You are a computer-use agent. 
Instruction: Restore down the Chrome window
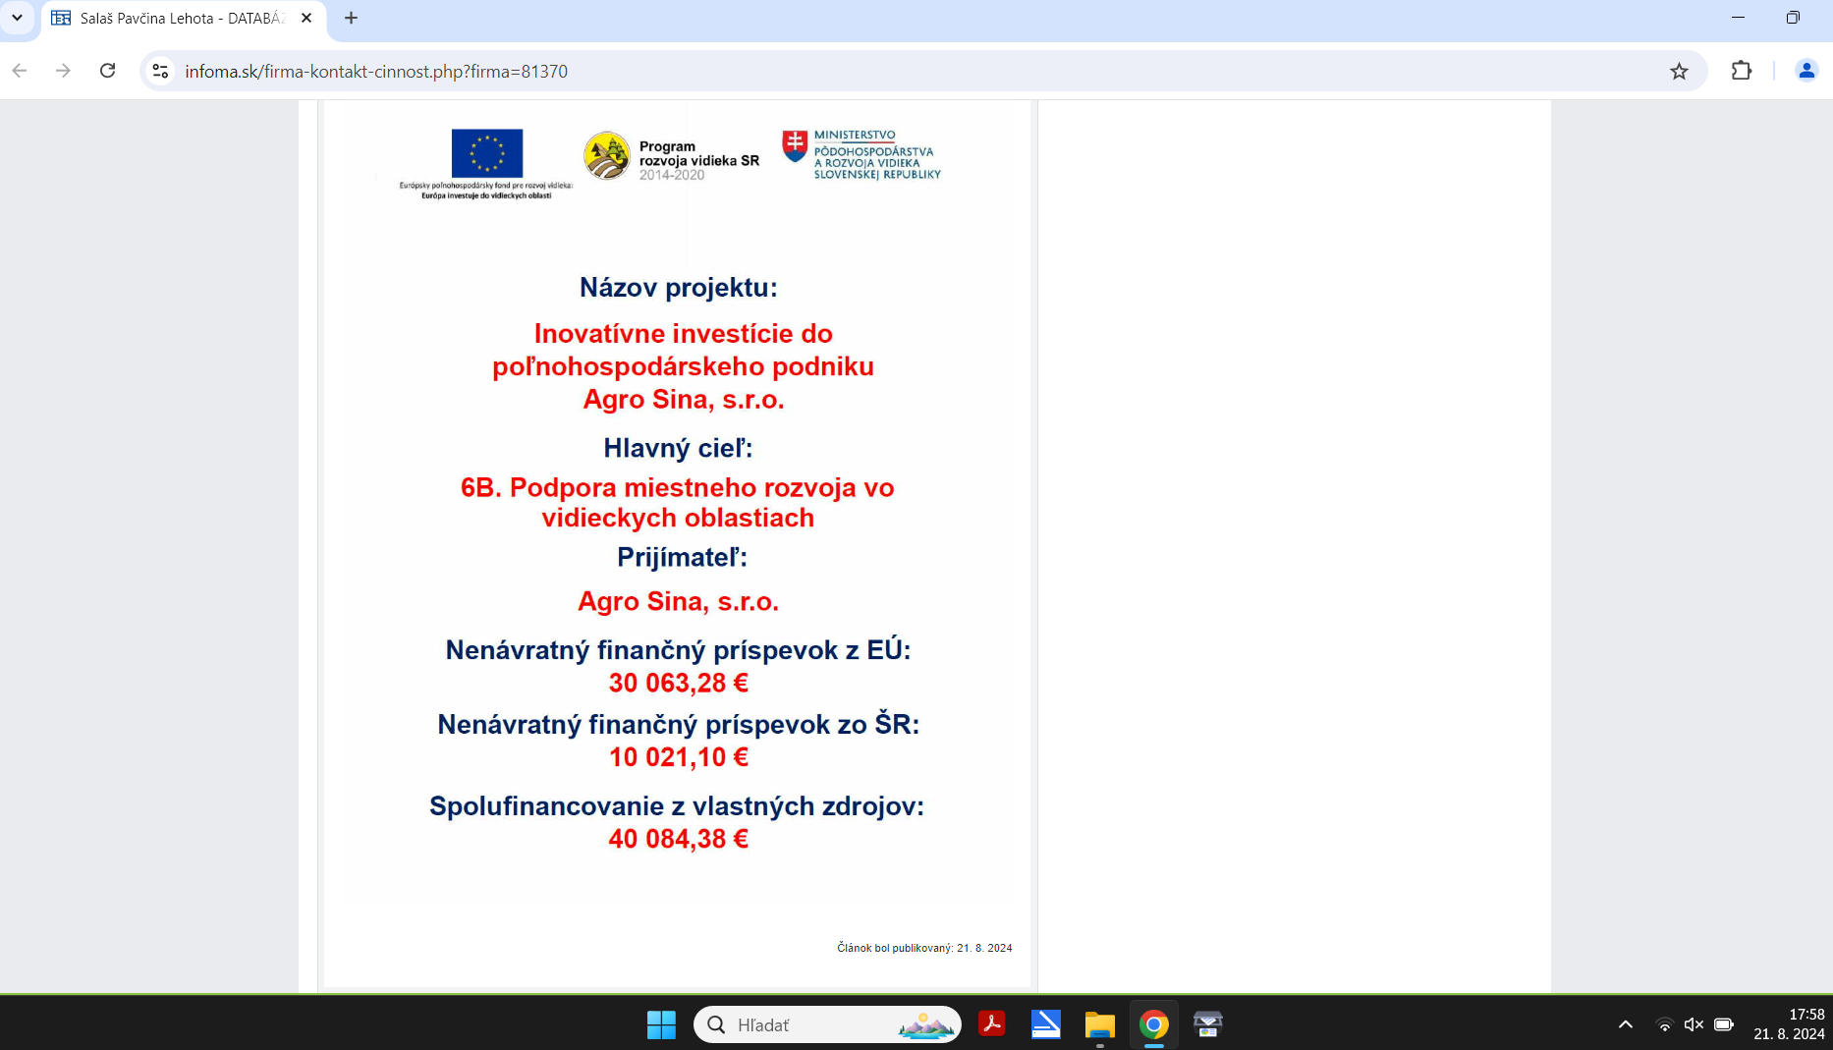(1793, 18)
